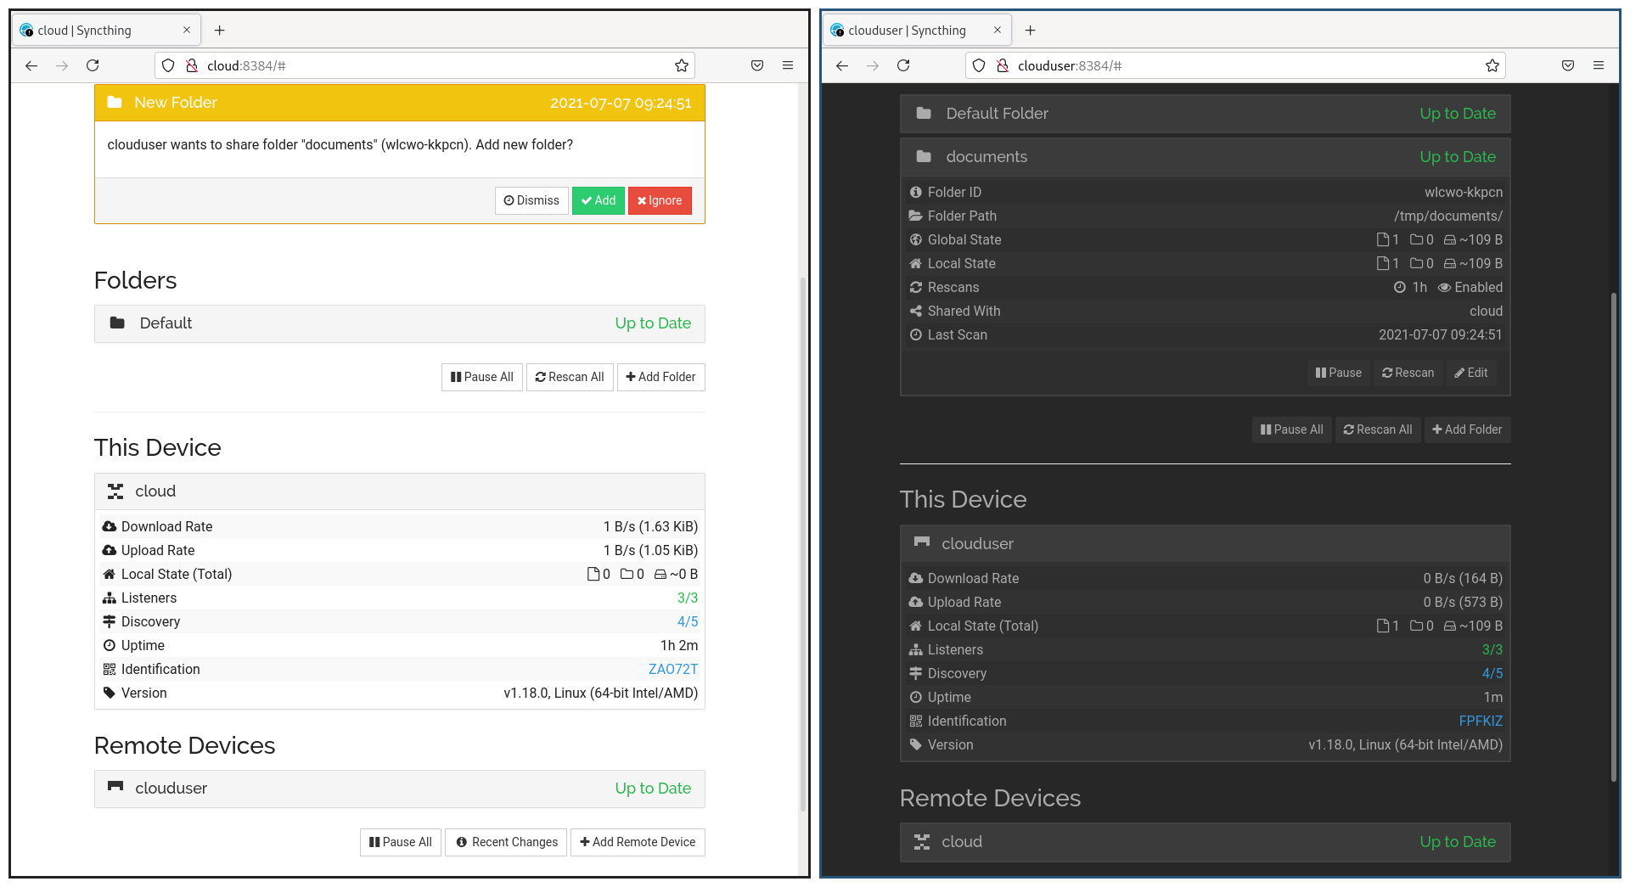Go back in the cloud browser window
This screenshot has width=1630, height=887.
pos(31,65)
